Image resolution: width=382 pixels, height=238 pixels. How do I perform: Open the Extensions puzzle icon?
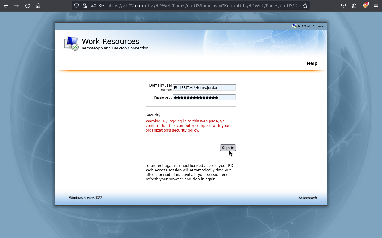pyautogui.click(x=354, y=5)
